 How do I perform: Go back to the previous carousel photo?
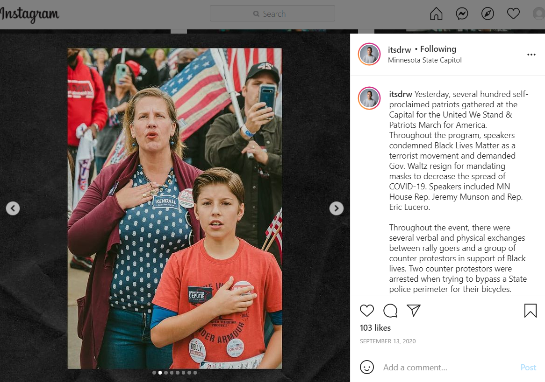(13, 208)
